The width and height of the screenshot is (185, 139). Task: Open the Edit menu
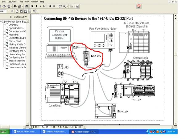pos(4,2)
